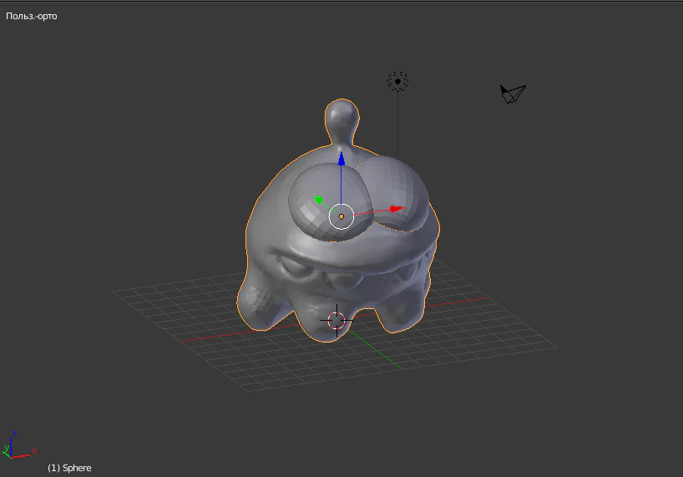Image resolution: width=683 pixels, height=477 pixels.
Task: Click the 'Польз.-орто' view label
Action: (32, 16)
